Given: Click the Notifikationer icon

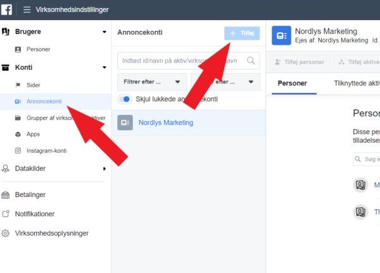Looking at the screenshot, I should tap(5, 214).
